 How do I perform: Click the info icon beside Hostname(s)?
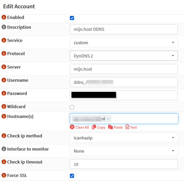tap(4, 116)
